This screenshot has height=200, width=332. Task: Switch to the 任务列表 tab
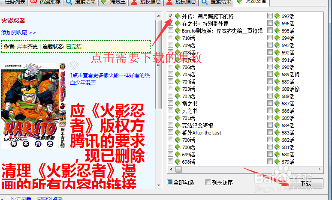pyautogui.click(x=13, y=2)
